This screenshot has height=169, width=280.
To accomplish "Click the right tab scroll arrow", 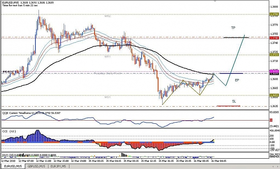I will click(277, 166).
